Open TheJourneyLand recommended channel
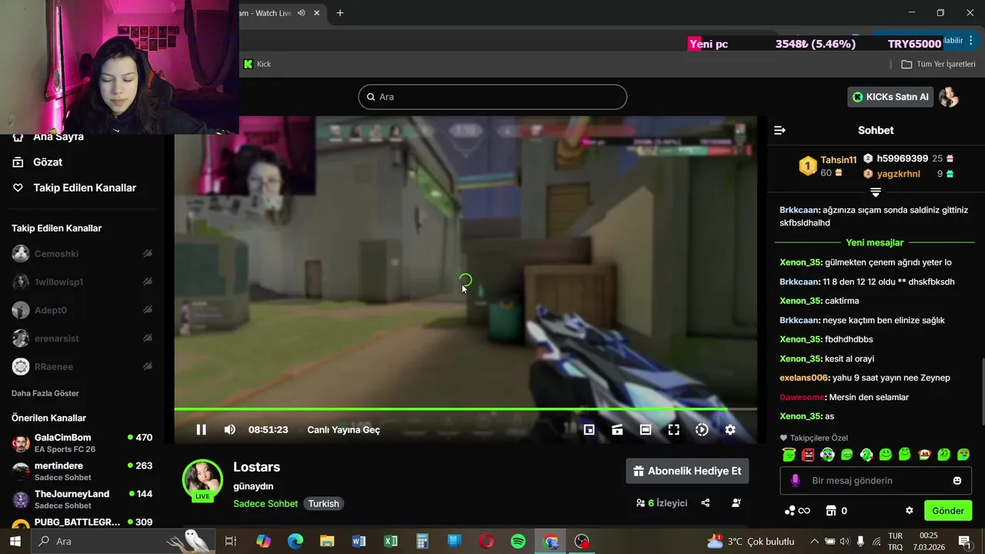The height and width of the screenshot is (554, 985). [82, 499]
